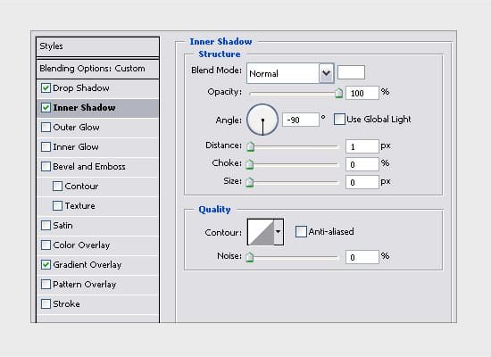Click the Distance slider handle
This screenshot has height=357, width=491.
(x=250, y=146)
